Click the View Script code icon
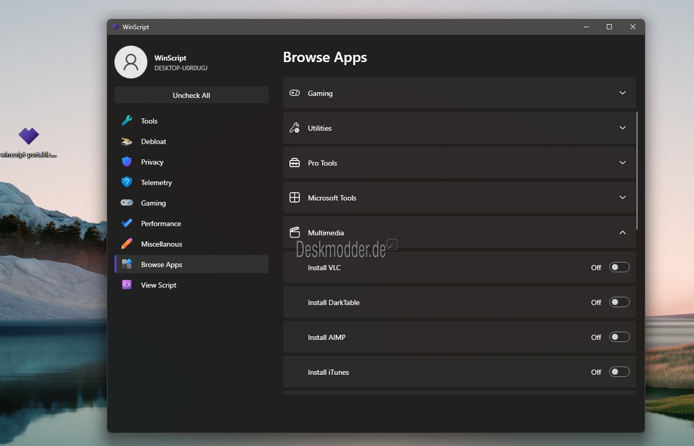This screenshot has width=694, height=446. 127,285
